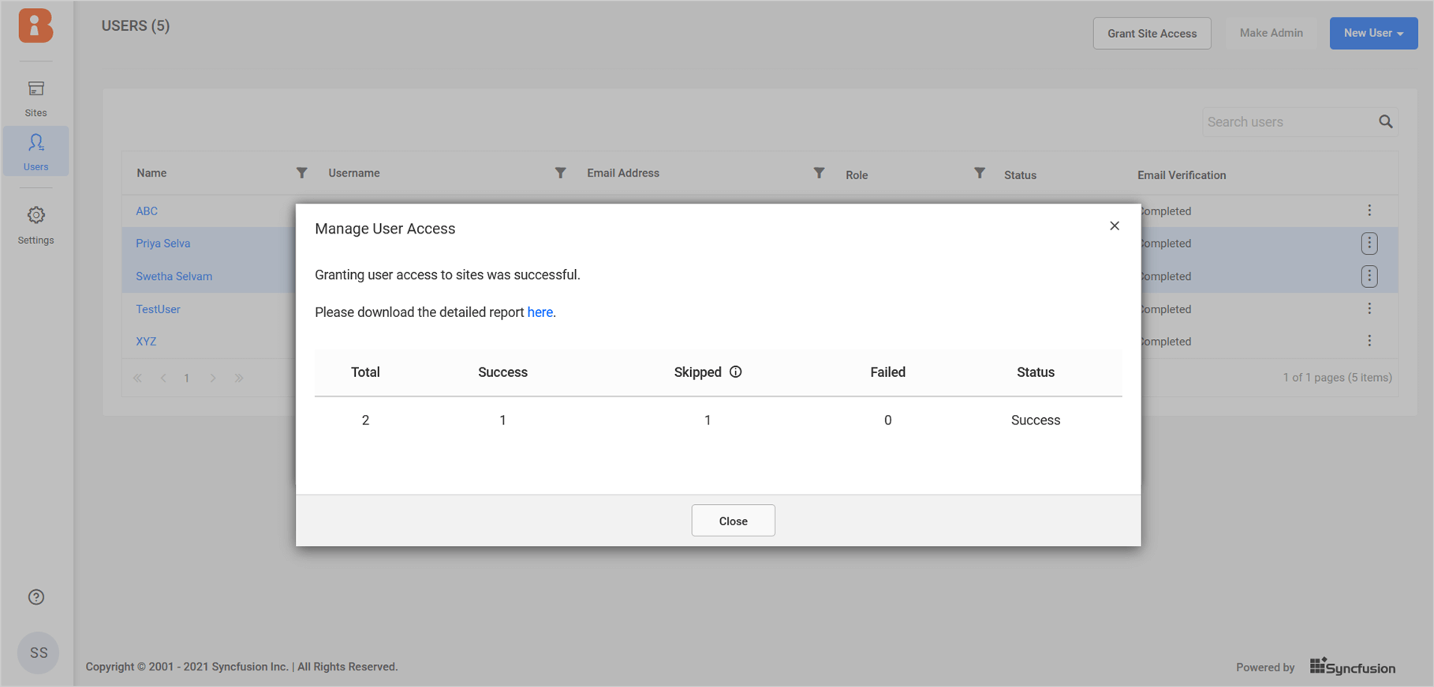The width and height of the screenshot is (1434, 687).
Task: Sort by the Email Verification column header
Action: [1182, 175]
